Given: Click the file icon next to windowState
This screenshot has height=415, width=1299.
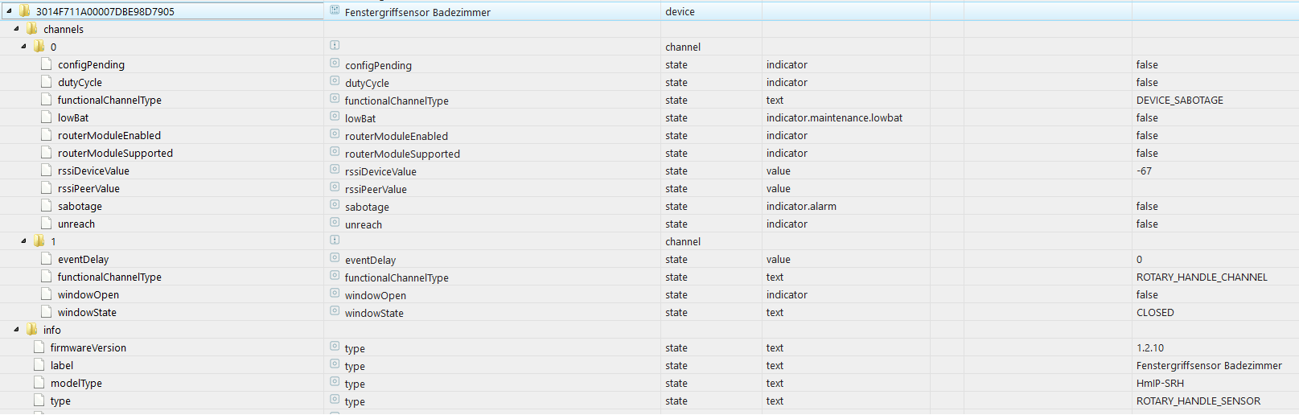Looking at the screenshot, I should coord(47,312).
